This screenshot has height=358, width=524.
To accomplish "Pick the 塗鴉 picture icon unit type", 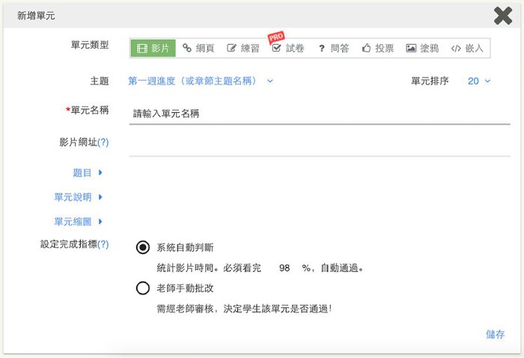I will (422, 48).
